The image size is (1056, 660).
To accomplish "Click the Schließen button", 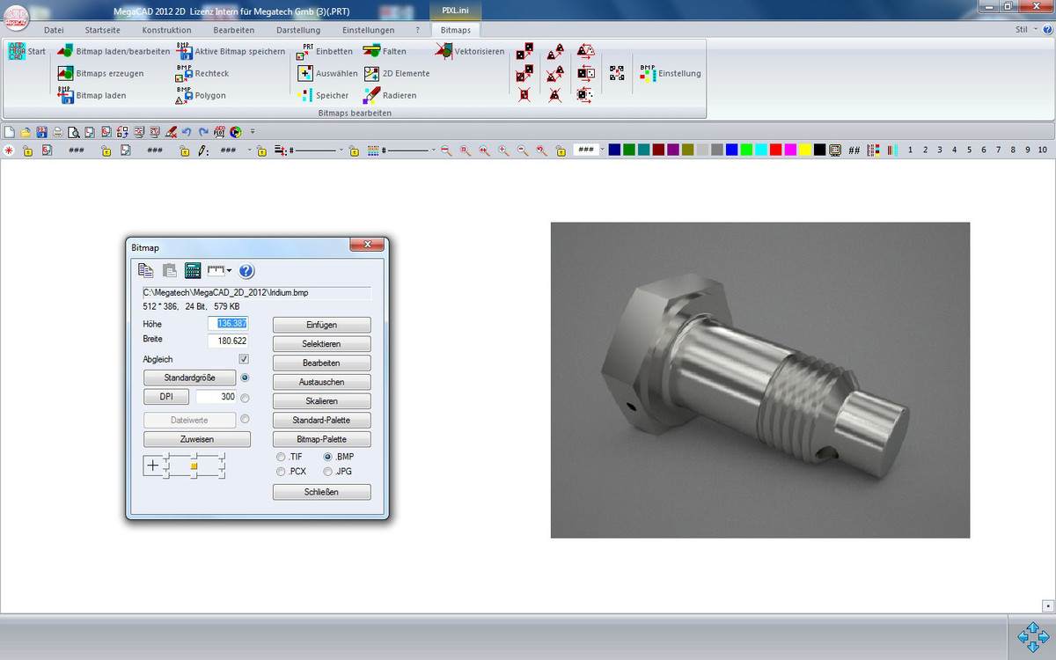I will coord(321,493).
